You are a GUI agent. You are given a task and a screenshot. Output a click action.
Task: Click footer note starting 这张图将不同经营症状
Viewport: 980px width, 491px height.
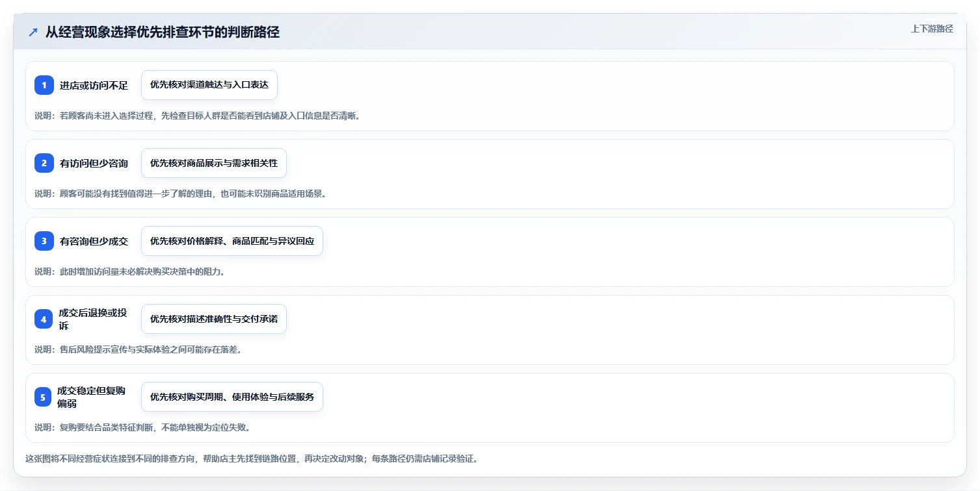252,459
